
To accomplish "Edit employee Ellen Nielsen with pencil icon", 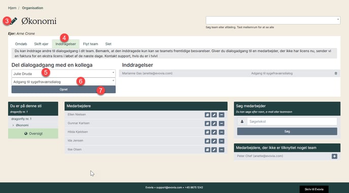I will (x=214, y=115).
